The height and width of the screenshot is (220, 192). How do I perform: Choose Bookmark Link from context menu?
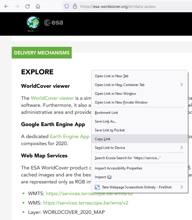[x=140, y=113]
